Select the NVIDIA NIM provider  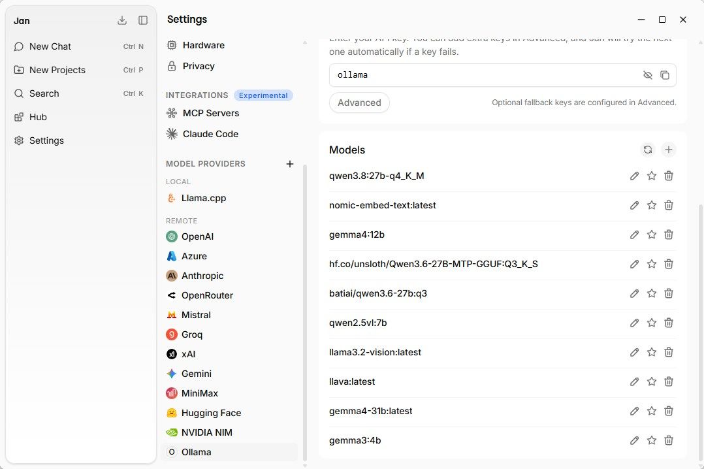click(229, 432)
